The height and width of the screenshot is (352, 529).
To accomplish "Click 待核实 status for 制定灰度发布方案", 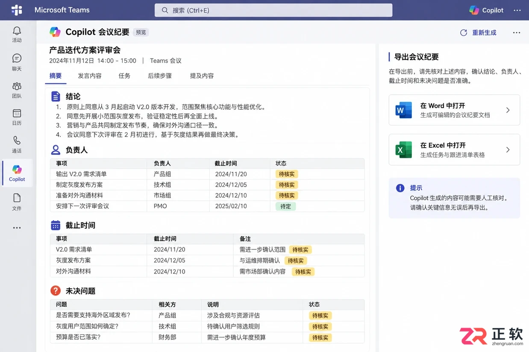I will pos(287,185).
